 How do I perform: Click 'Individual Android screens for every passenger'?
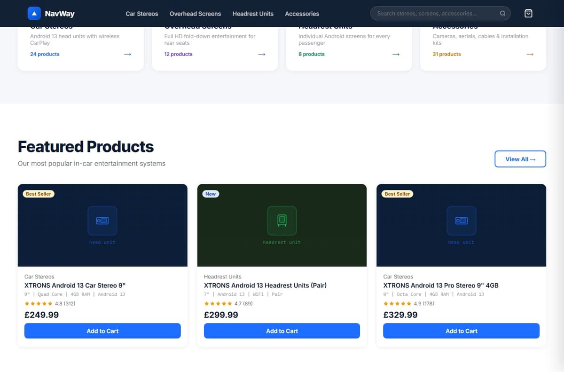pos(344,40)
